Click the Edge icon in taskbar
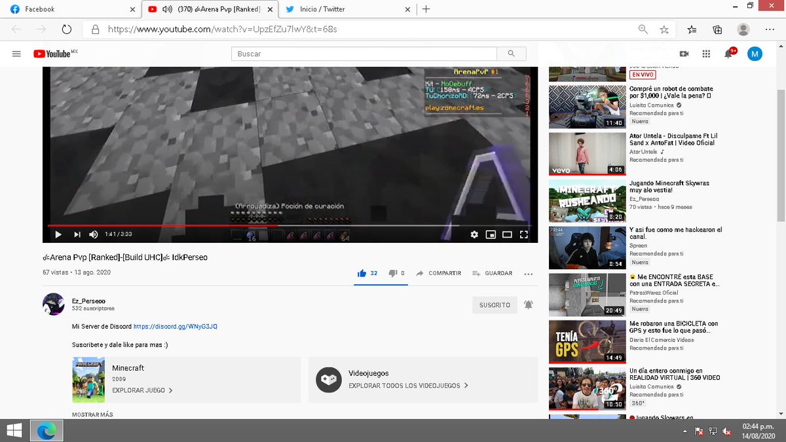The height and width of the screenshot is (442, 786). pyautogui.click(x=46, y=431)
